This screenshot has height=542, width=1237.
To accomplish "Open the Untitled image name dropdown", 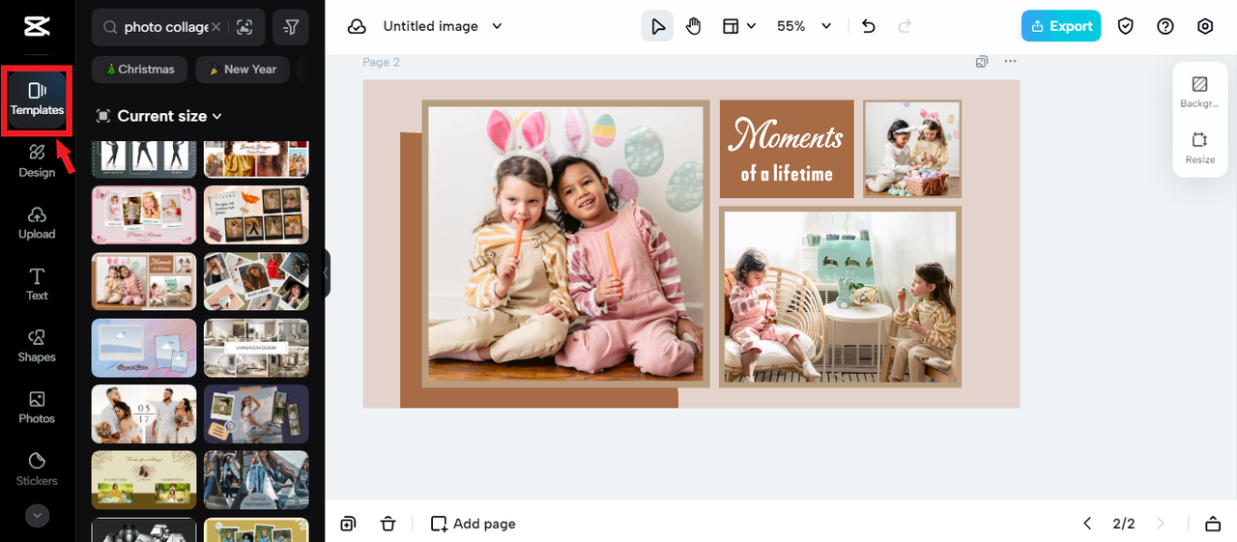I will (x=443, y=26).
